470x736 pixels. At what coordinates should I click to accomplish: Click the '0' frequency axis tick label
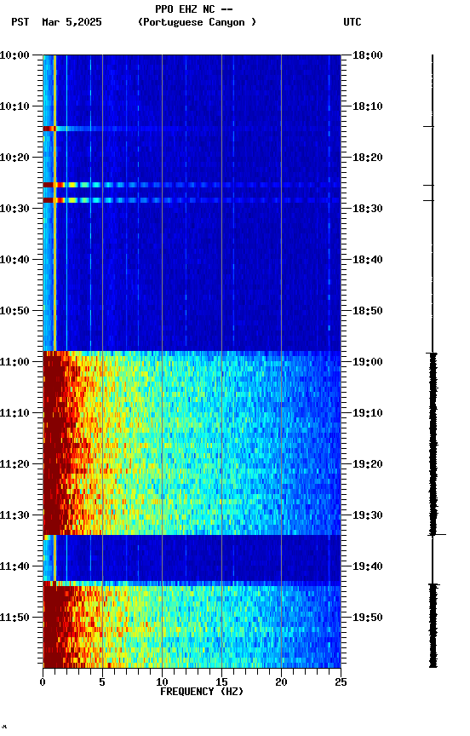(43, 682)
